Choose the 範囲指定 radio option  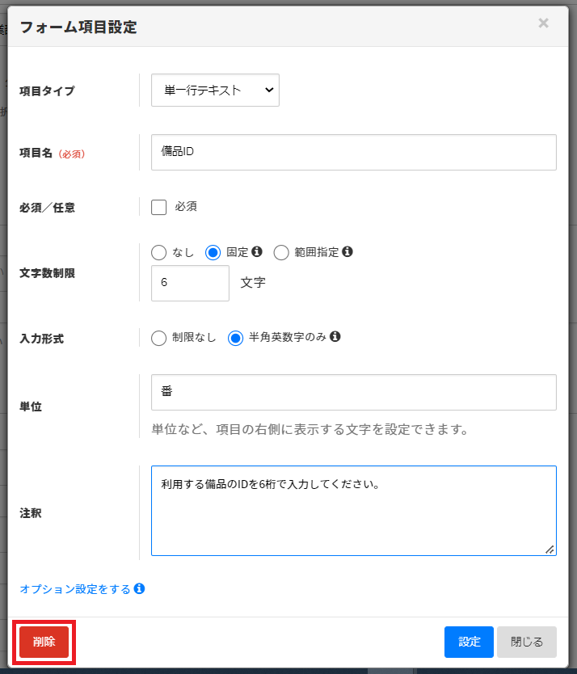tap(281, 252)
